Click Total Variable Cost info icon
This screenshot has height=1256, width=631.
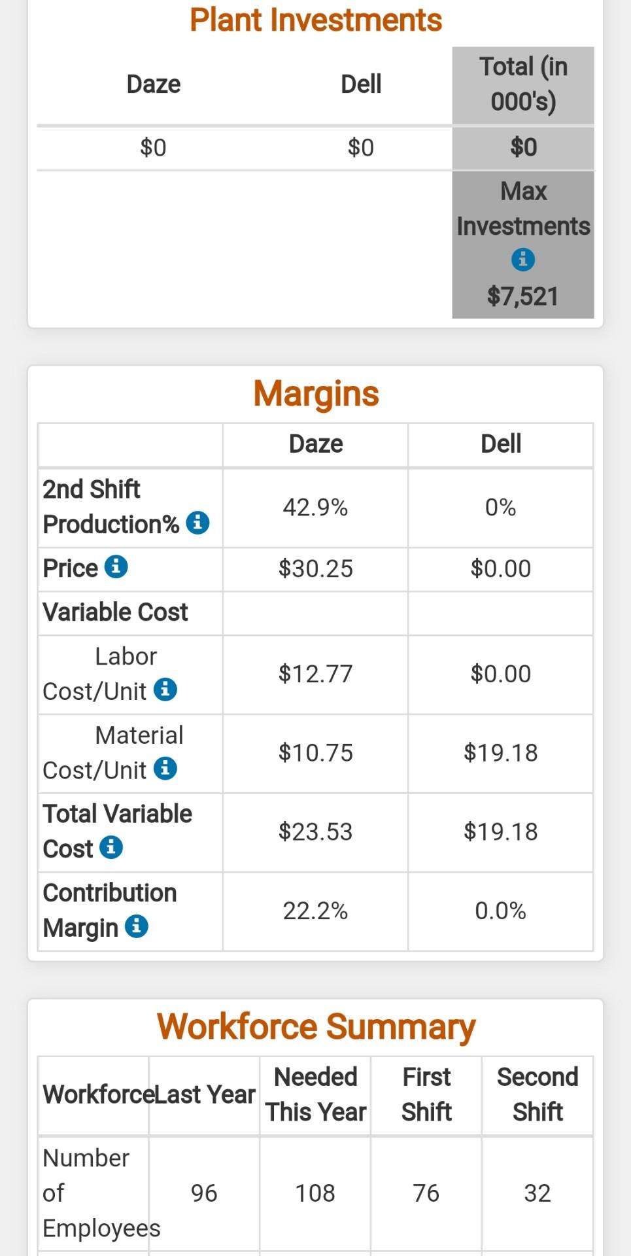111,847
